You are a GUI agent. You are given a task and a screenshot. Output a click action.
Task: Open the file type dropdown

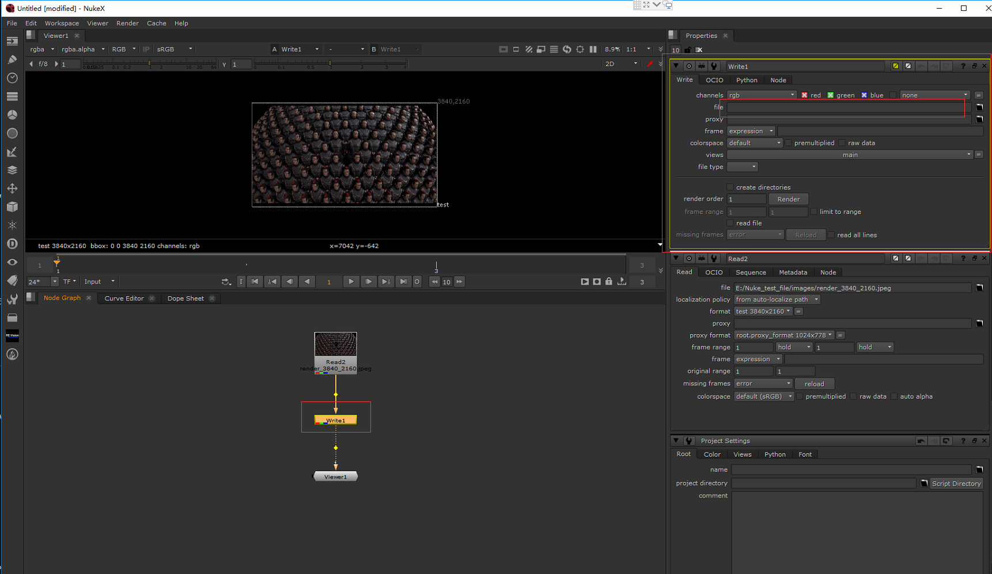click(x=742, y=167)
